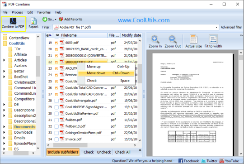
Task: Open the Report tool
Action: pyautogui.click(x=33, y=23)
